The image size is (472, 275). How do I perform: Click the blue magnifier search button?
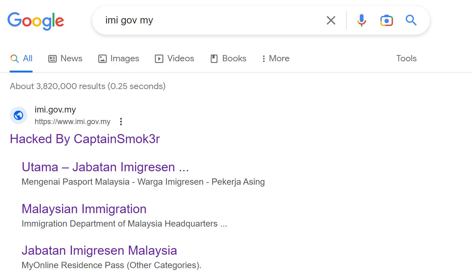click(411, 20)
